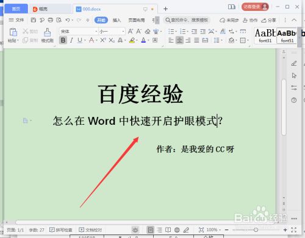Collapse the ribbon with chevron
Image resolution: width=305 pixels, height=238 pixels.
coord(294,20)
